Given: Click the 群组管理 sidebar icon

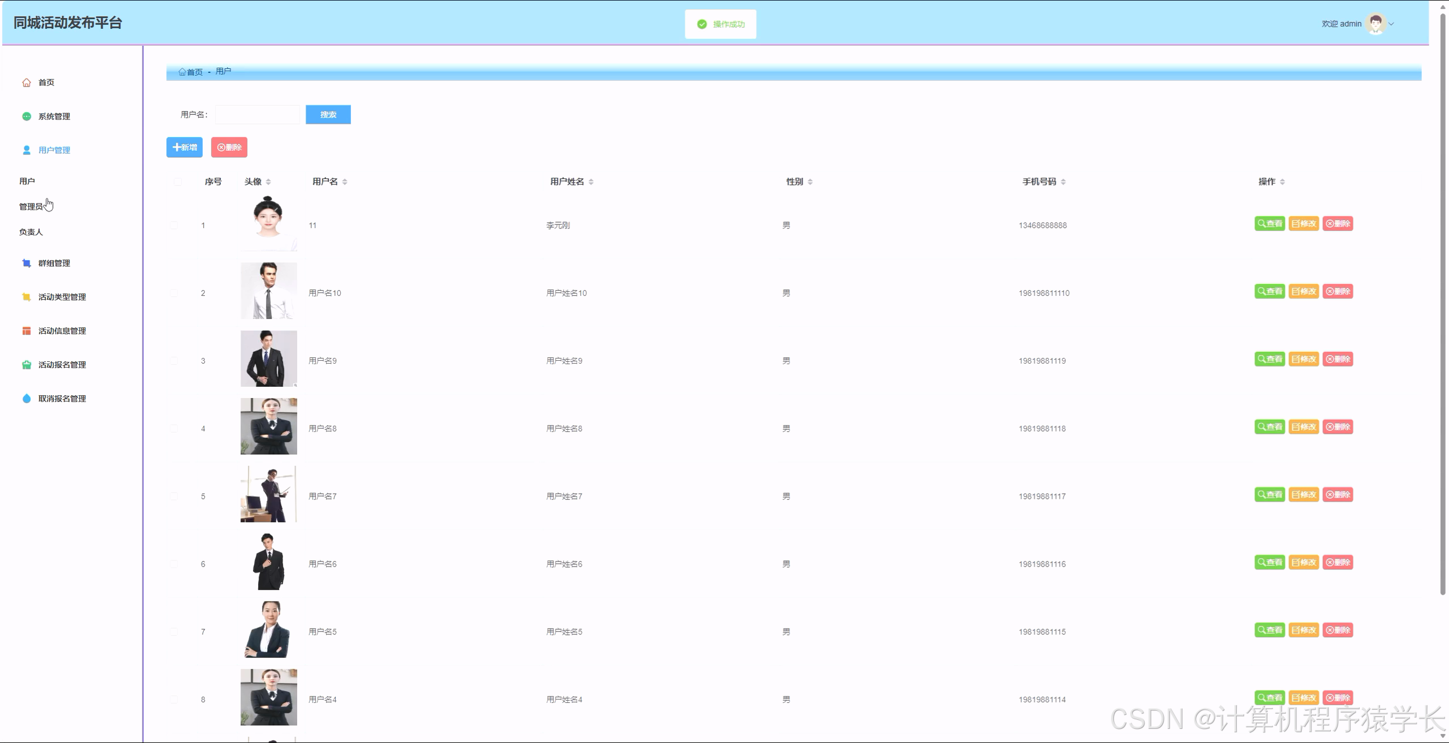Looking at the screenshot, I should pyautogui.click(x=27, y=263).
